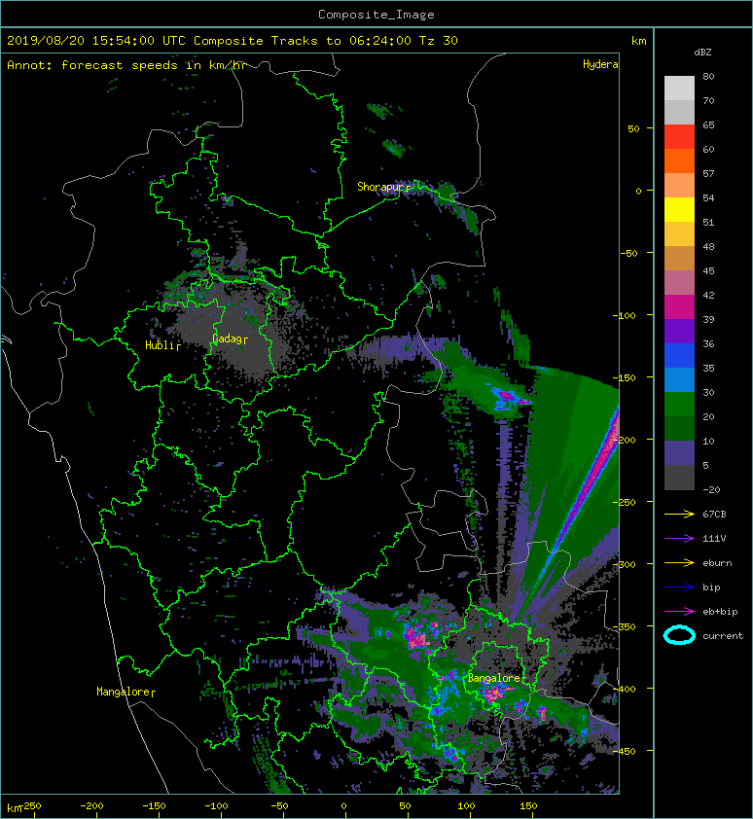The width and height of the screenshot is (753, 819).
Task: Click the -200 tick on horizontal axis
Action: pyautogui.click(x=92, y=806)
